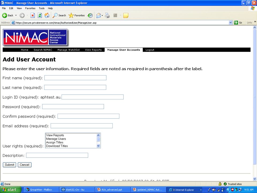Viewport: 257px width, 193px height.
Task: Open the View Reports nav link
Action: point(93,50)
